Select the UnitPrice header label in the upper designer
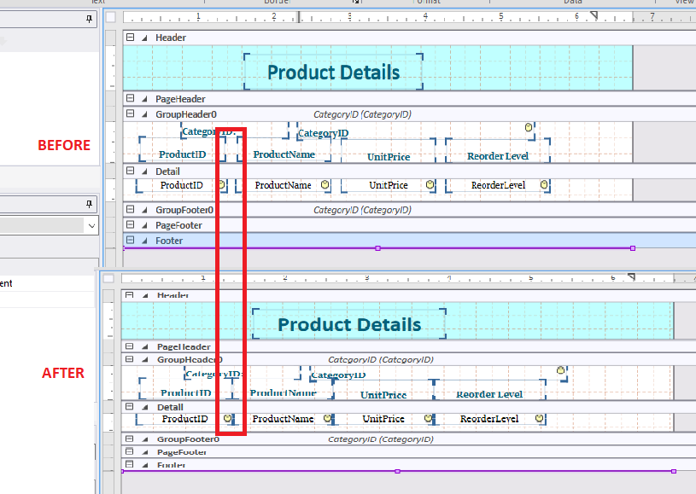 [389, 151]
